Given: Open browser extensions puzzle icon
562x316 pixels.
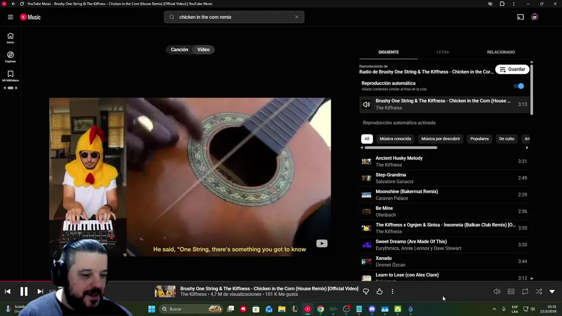Looking at the screenshot, I should [502, 4].
